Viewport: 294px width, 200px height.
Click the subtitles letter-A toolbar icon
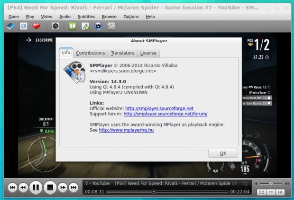tap(85, 26)
